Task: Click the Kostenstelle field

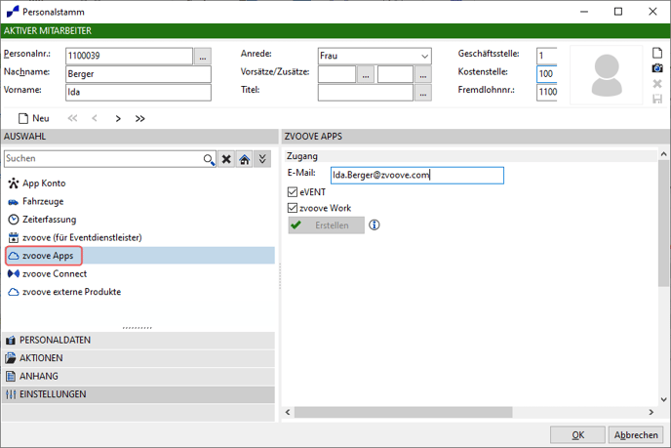Action: (547, 74)
